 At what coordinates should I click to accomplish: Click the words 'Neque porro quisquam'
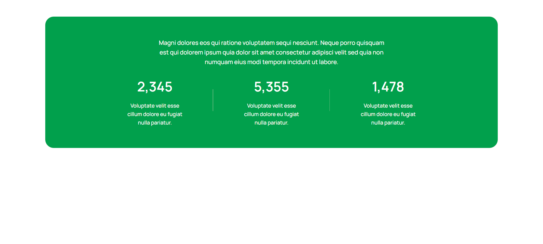coord(352,43)
